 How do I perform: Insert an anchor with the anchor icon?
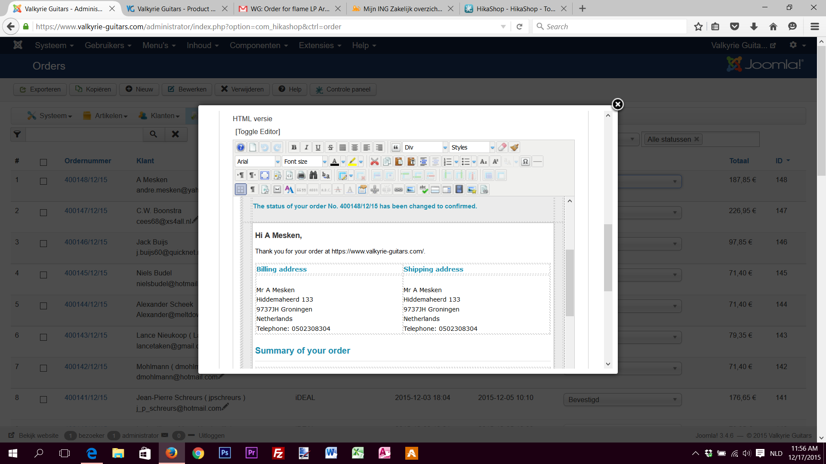(375, 189)
